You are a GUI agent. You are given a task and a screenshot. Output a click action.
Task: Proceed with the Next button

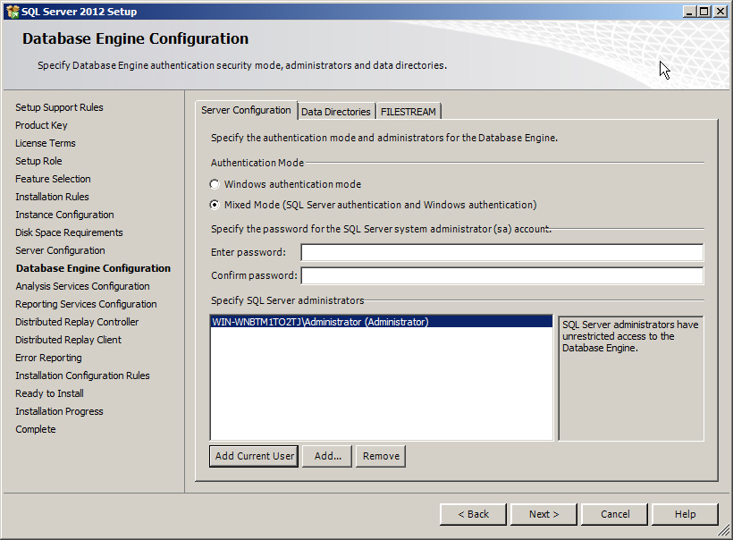[x=543, y=514]
